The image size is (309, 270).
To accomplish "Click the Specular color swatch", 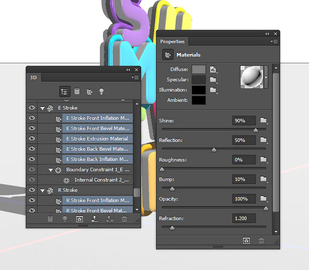I will pos(199,80).
